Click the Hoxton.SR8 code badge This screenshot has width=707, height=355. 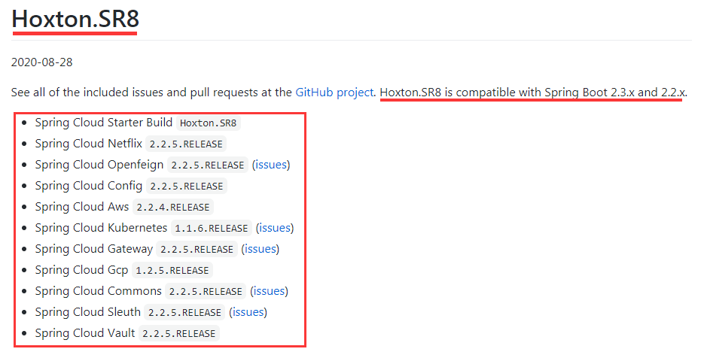[x=209, y=123]
